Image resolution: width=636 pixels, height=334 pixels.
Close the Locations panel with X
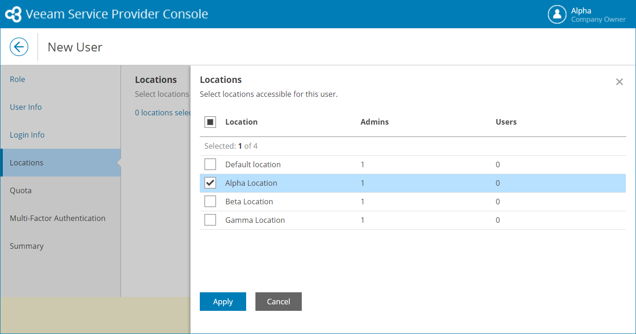[619, 82]
